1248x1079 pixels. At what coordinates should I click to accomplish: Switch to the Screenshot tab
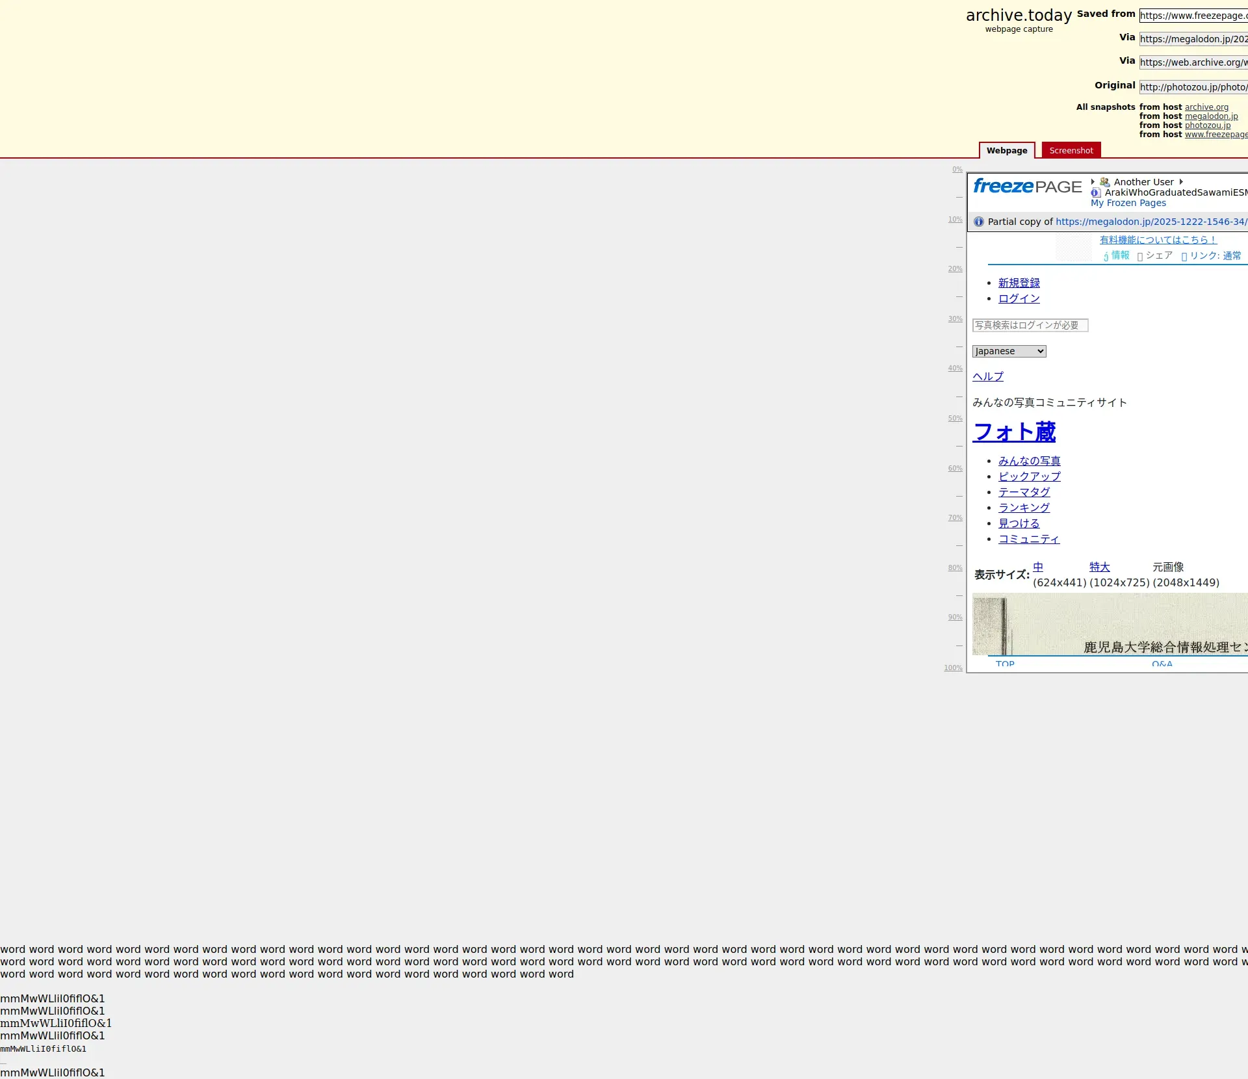pos(1071,150)
